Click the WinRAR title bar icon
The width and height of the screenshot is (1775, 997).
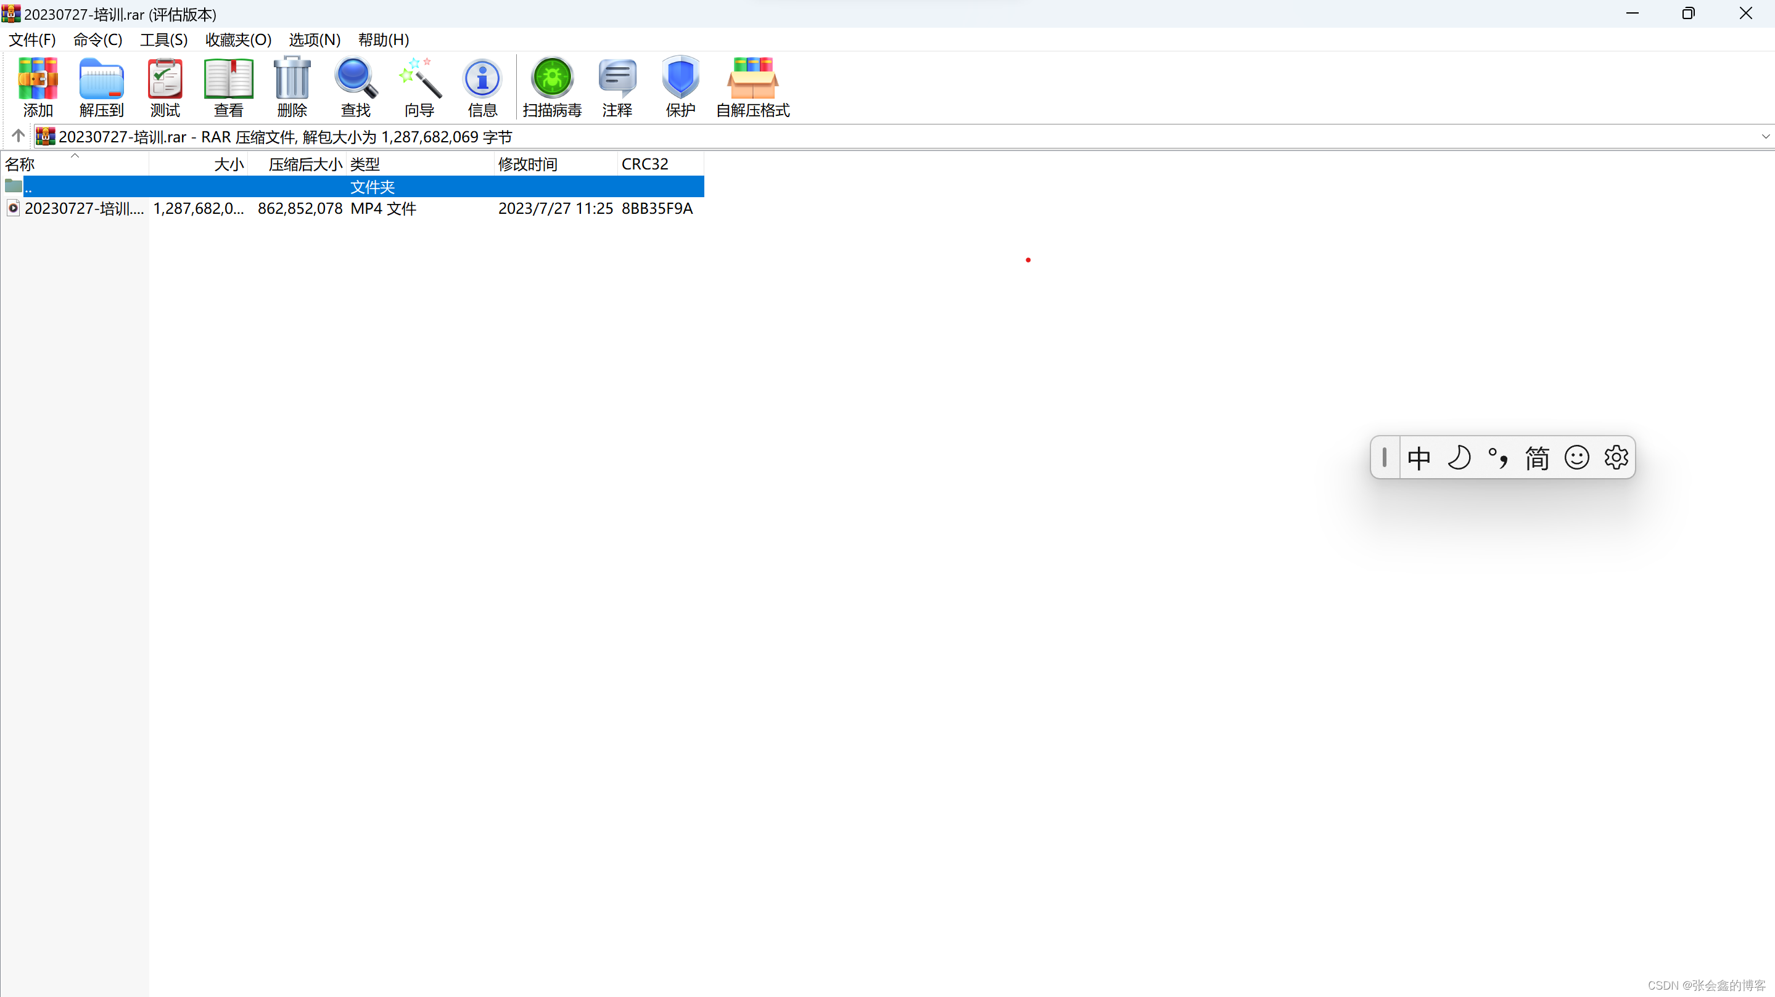[x=10, y=13]
